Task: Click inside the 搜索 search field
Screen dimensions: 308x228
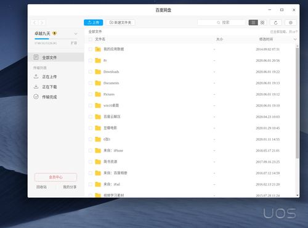Action: click(222, 22)
